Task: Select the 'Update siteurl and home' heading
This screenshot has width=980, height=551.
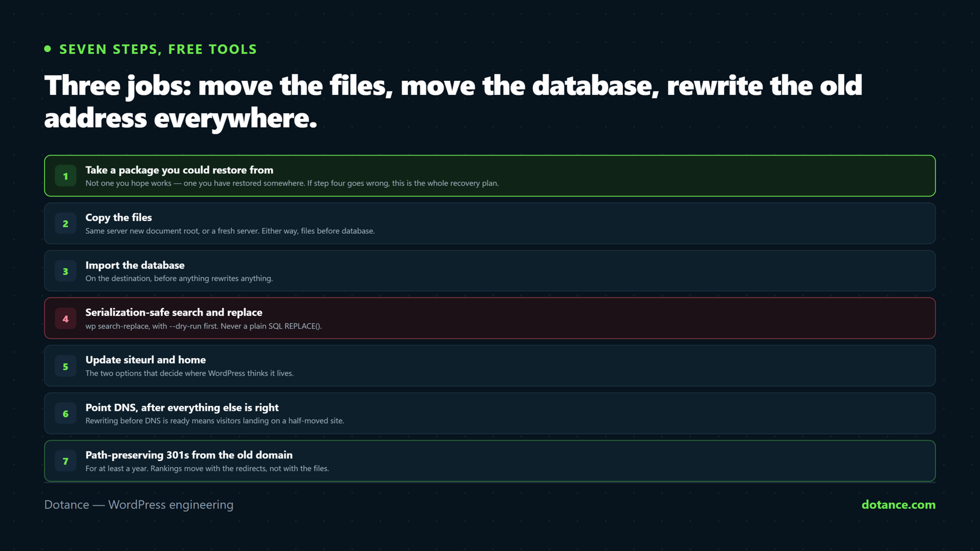Action: point(146,359)
